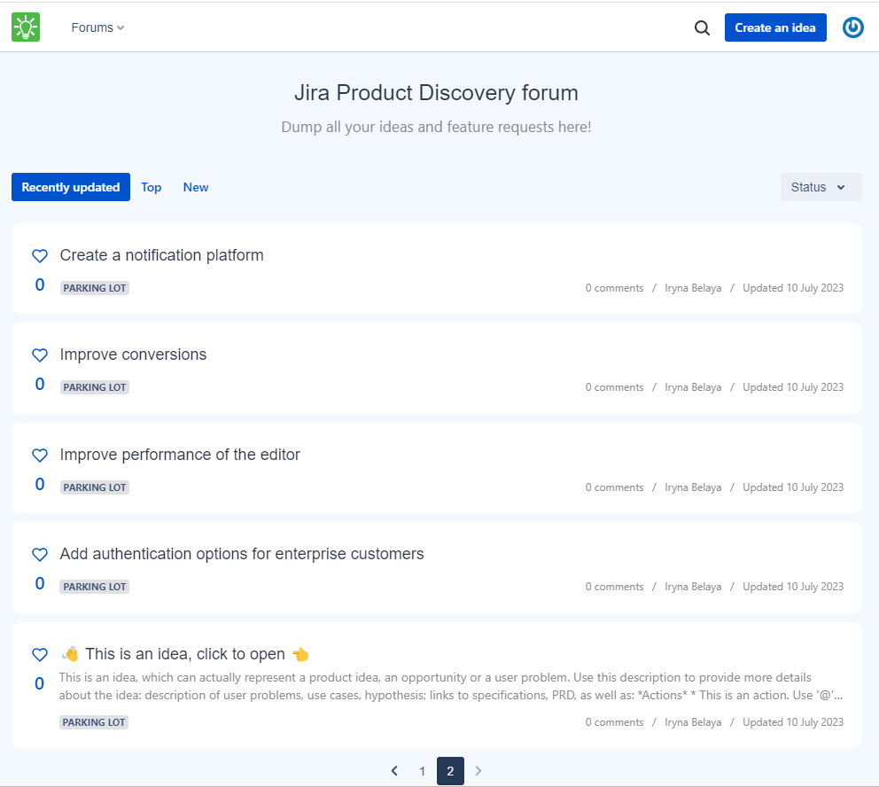Click '0 comments' on 'Improve performance of the editor'
Viewport: 879px width, 787px height.
coord(614,487)
